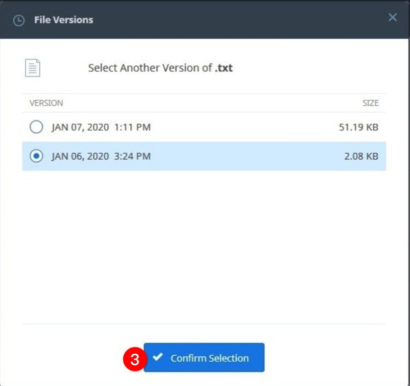Click the 2.08 KB size value

pos(361,156)
